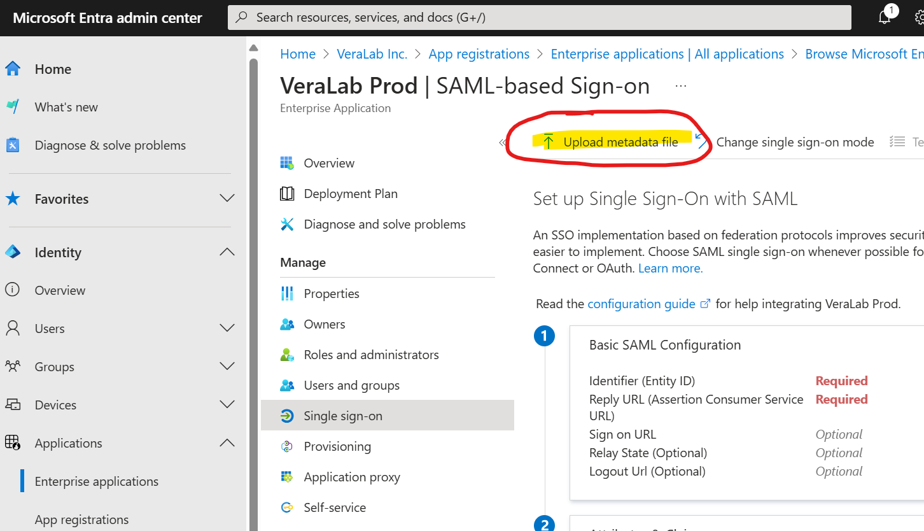Click the Roles and administrators icon

tap(287, 355)
